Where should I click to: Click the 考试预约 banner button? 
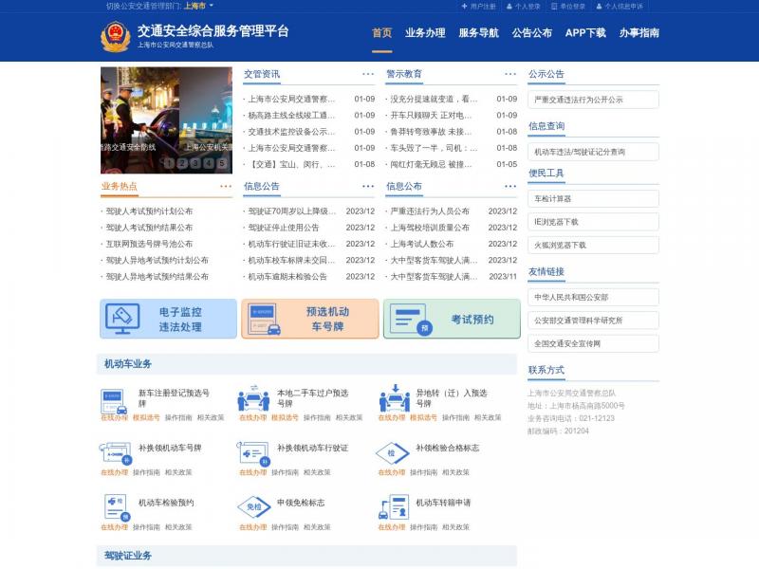[453, 319]
